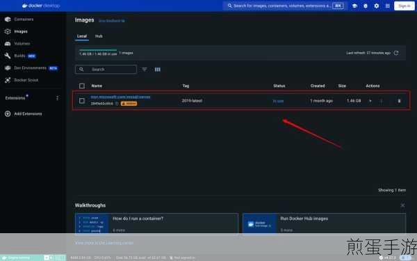
Task: Click the Showing 1 item text
Action: click(x=392, y=190)
